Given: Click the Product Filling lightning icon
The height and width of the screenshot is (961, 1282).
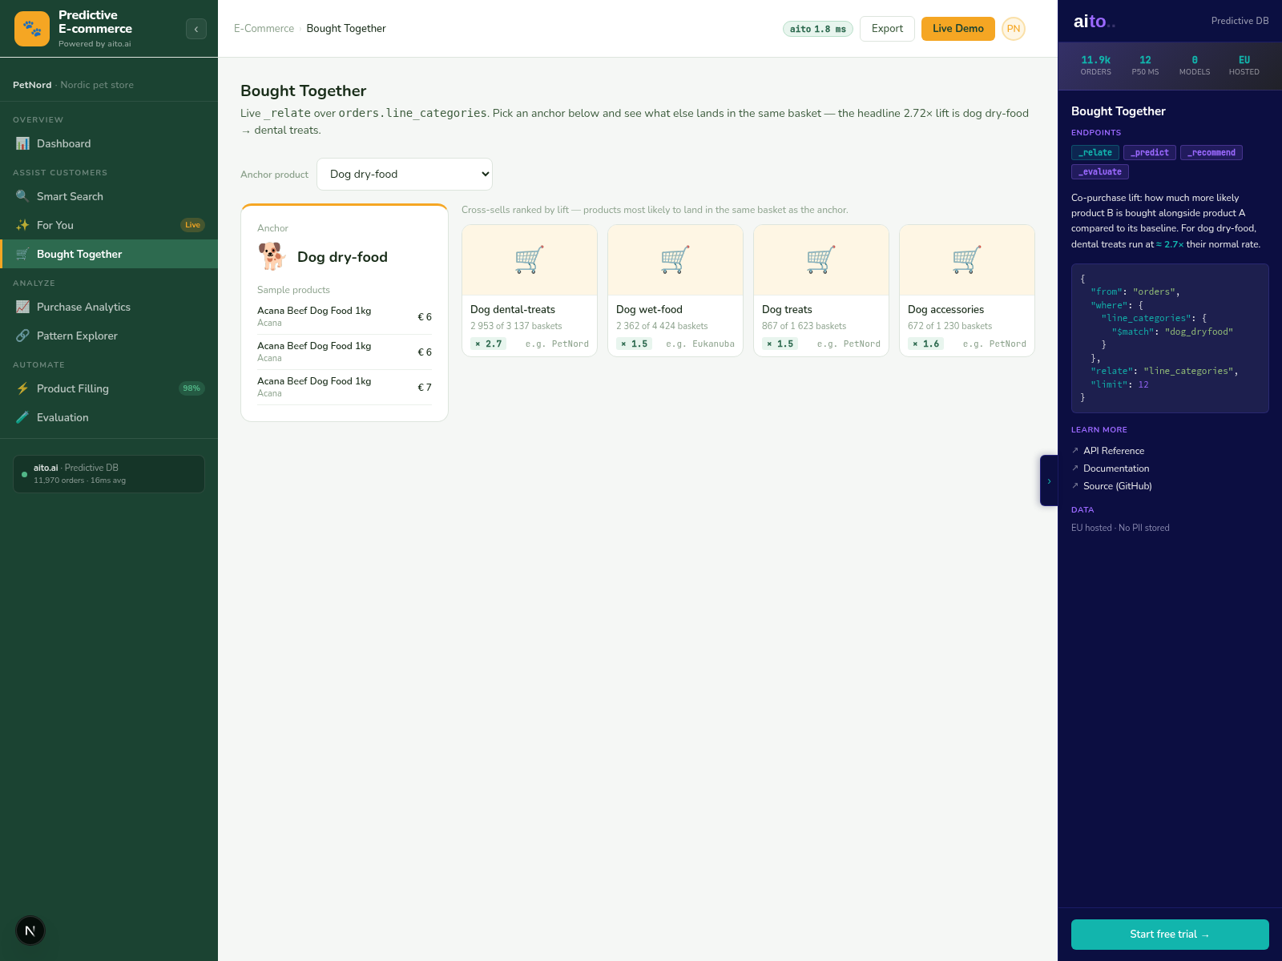Looking at the screenshot, I should click(x=22, y=388).
